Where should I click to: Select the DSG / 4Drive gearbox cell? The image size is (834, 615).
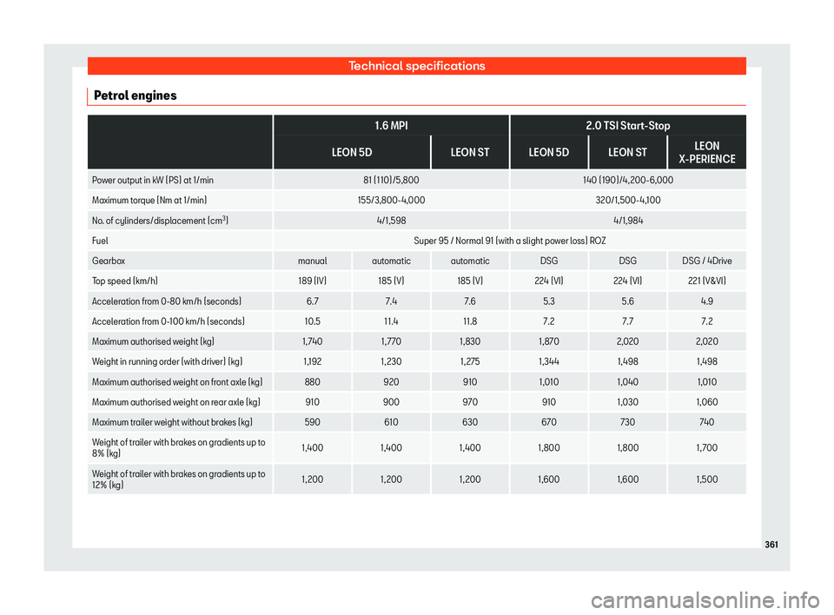[708, 261]
